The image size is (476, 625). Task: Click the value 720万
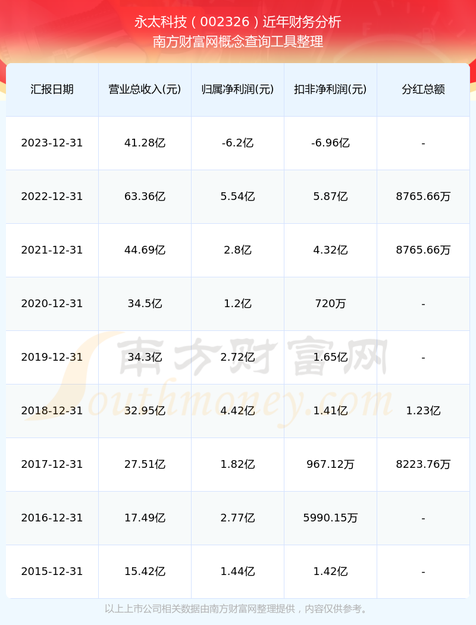pyautogui.click(x=331, y=304)
